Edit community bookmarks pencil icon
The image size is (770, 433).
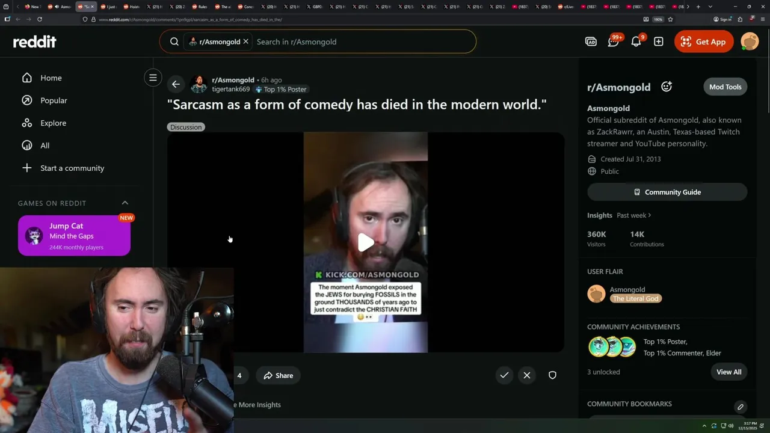(741, 407)
